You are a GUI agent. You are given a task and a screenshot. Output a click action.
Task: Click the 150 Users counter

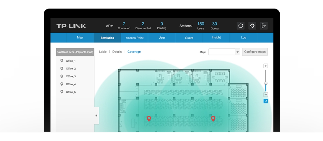(x=201, y=26)
